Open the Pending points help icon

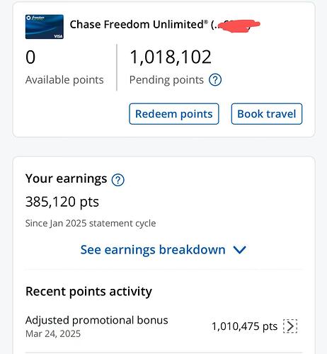point(215,80)
